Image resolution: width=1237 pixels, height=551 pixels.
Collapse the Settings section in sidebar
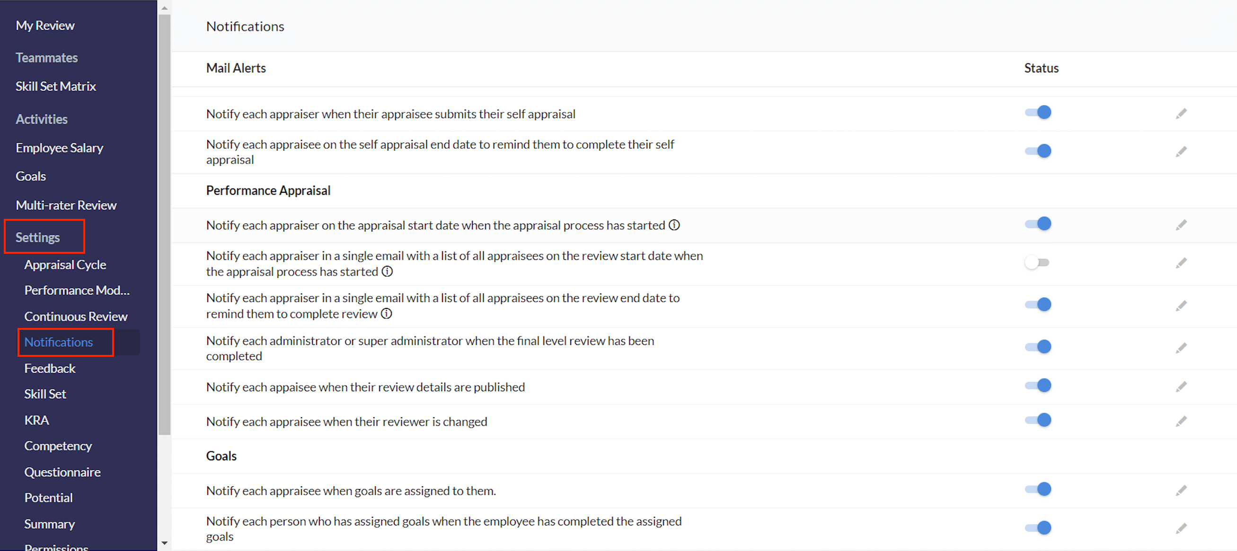point(37,237)
